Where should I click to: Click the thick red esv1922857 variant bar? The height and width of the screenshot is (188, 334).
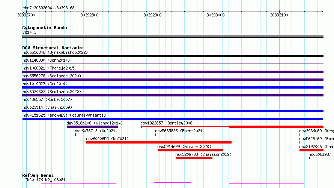[x=276, y=127]
